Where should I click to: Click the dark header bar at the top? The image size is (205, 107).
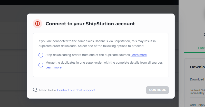[89, 3]
